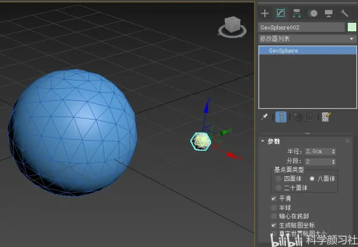
Task: Click the Pin Stack icon
Action: pos(264,117)
